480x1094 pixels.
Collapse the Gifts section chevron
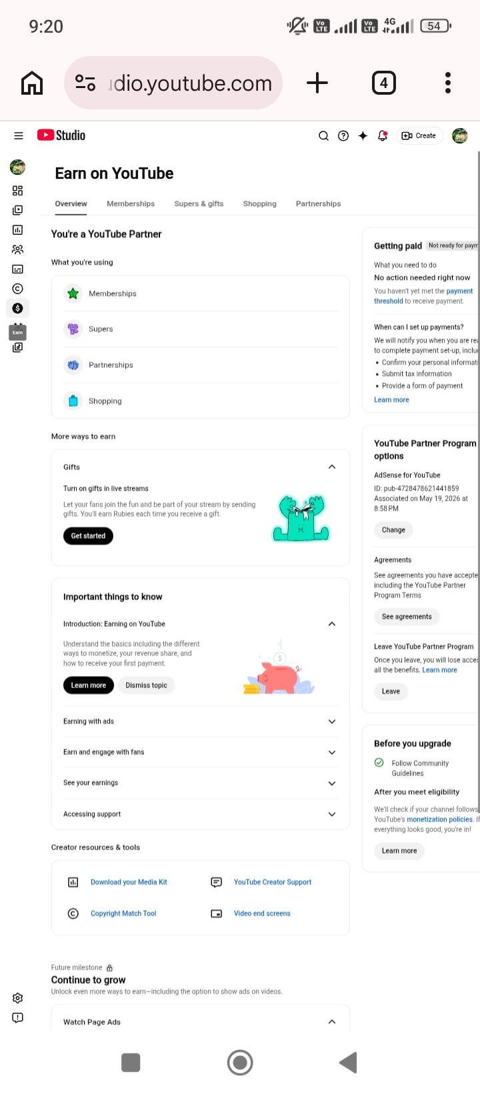[x=332, y=467]
